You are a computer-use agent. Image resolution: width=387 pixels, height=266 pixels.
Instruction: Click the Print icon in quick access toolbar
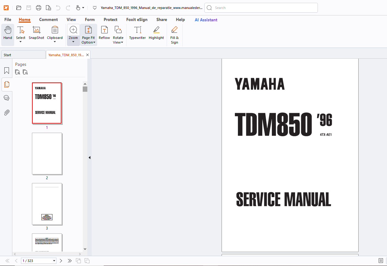(39, 8)
